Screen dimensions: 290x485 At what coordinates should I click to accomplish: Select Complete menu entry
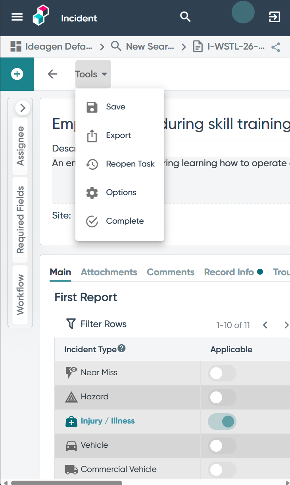(x=120, y=221)
